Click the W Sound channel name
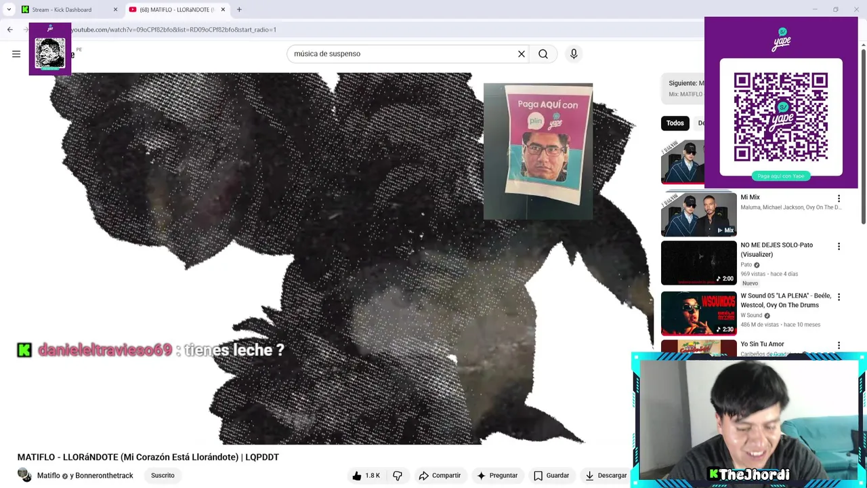Screen dimensions: 867x488 (x=751, y=315)
